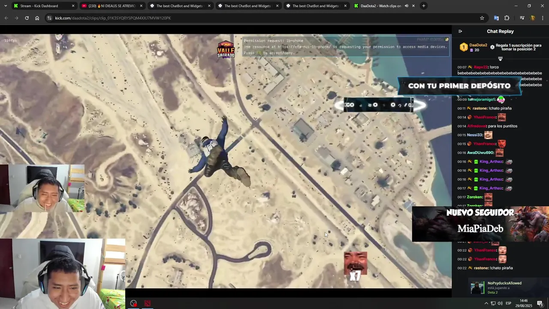The height and width of the screenshot is (309, 549).
Task: Open the red circular taskbar app icon
Action: pyautogui.click(x=134, y=303)
